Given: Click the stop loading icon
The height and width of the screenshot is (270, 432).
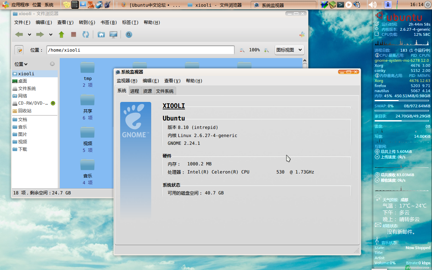Looking at the screenshot, I should click(74, 34).
